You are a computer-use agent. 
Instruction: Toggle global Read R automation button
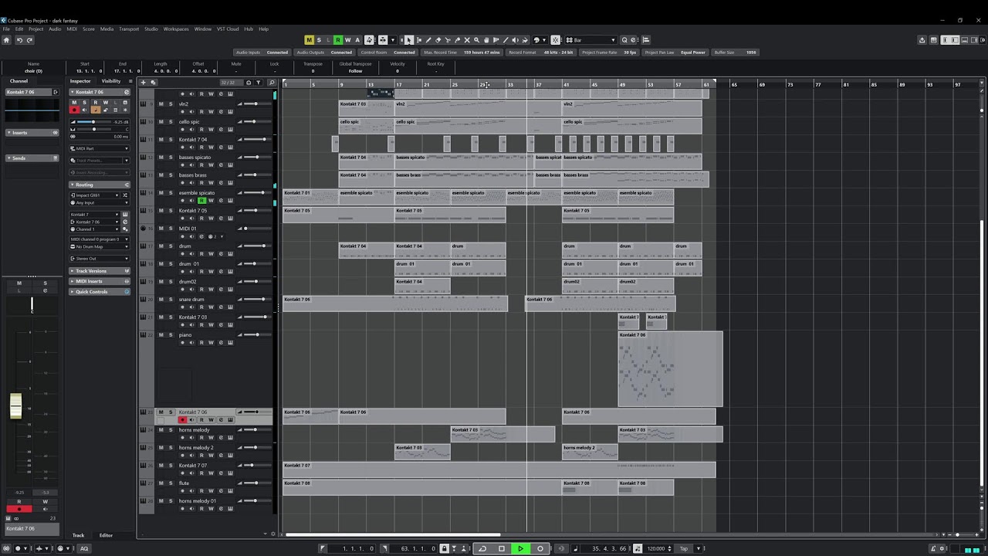point(338,40)
